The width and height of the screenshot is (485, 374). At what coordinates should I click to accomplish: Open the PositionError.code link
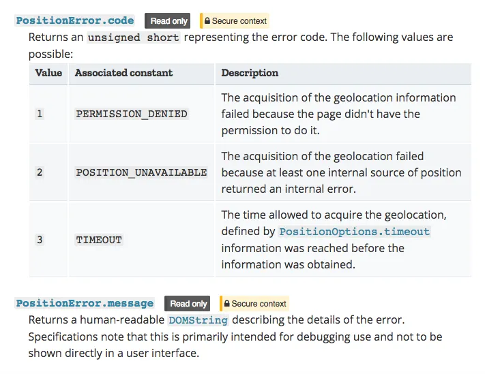click(x=74, y=21)
